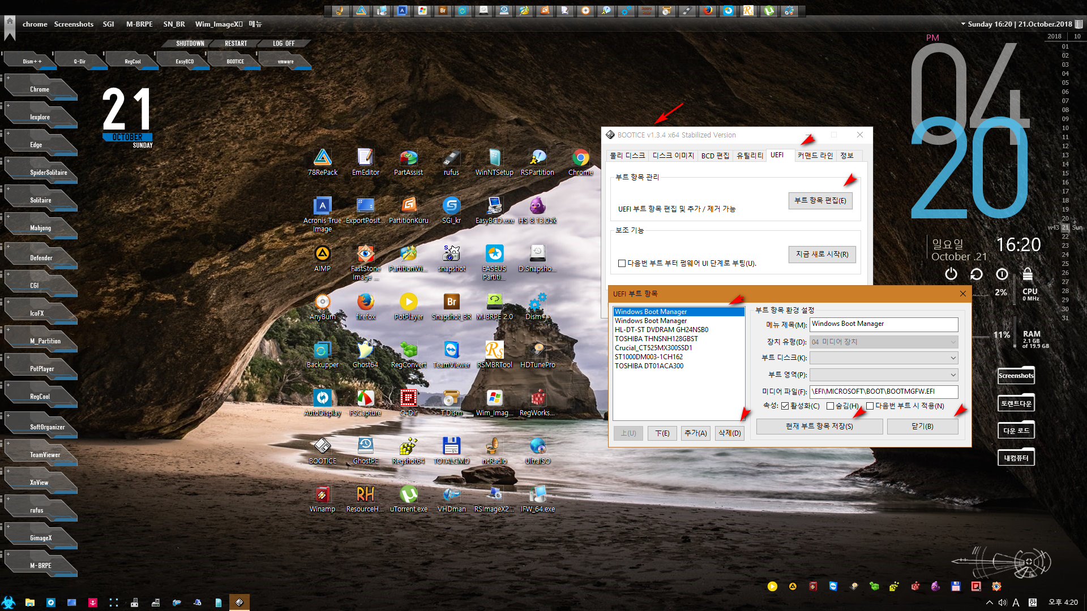Click the 삭제(D) button
Screen dimensions: 1087x611
click(729, 433)
